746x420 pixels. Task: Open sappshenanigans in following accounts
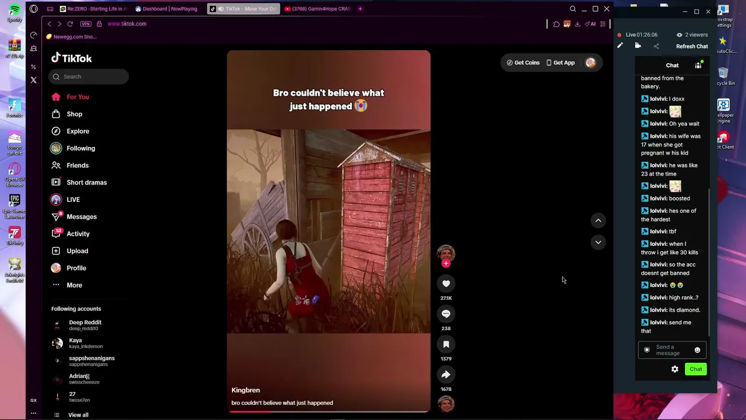click(x=83, y=361)
